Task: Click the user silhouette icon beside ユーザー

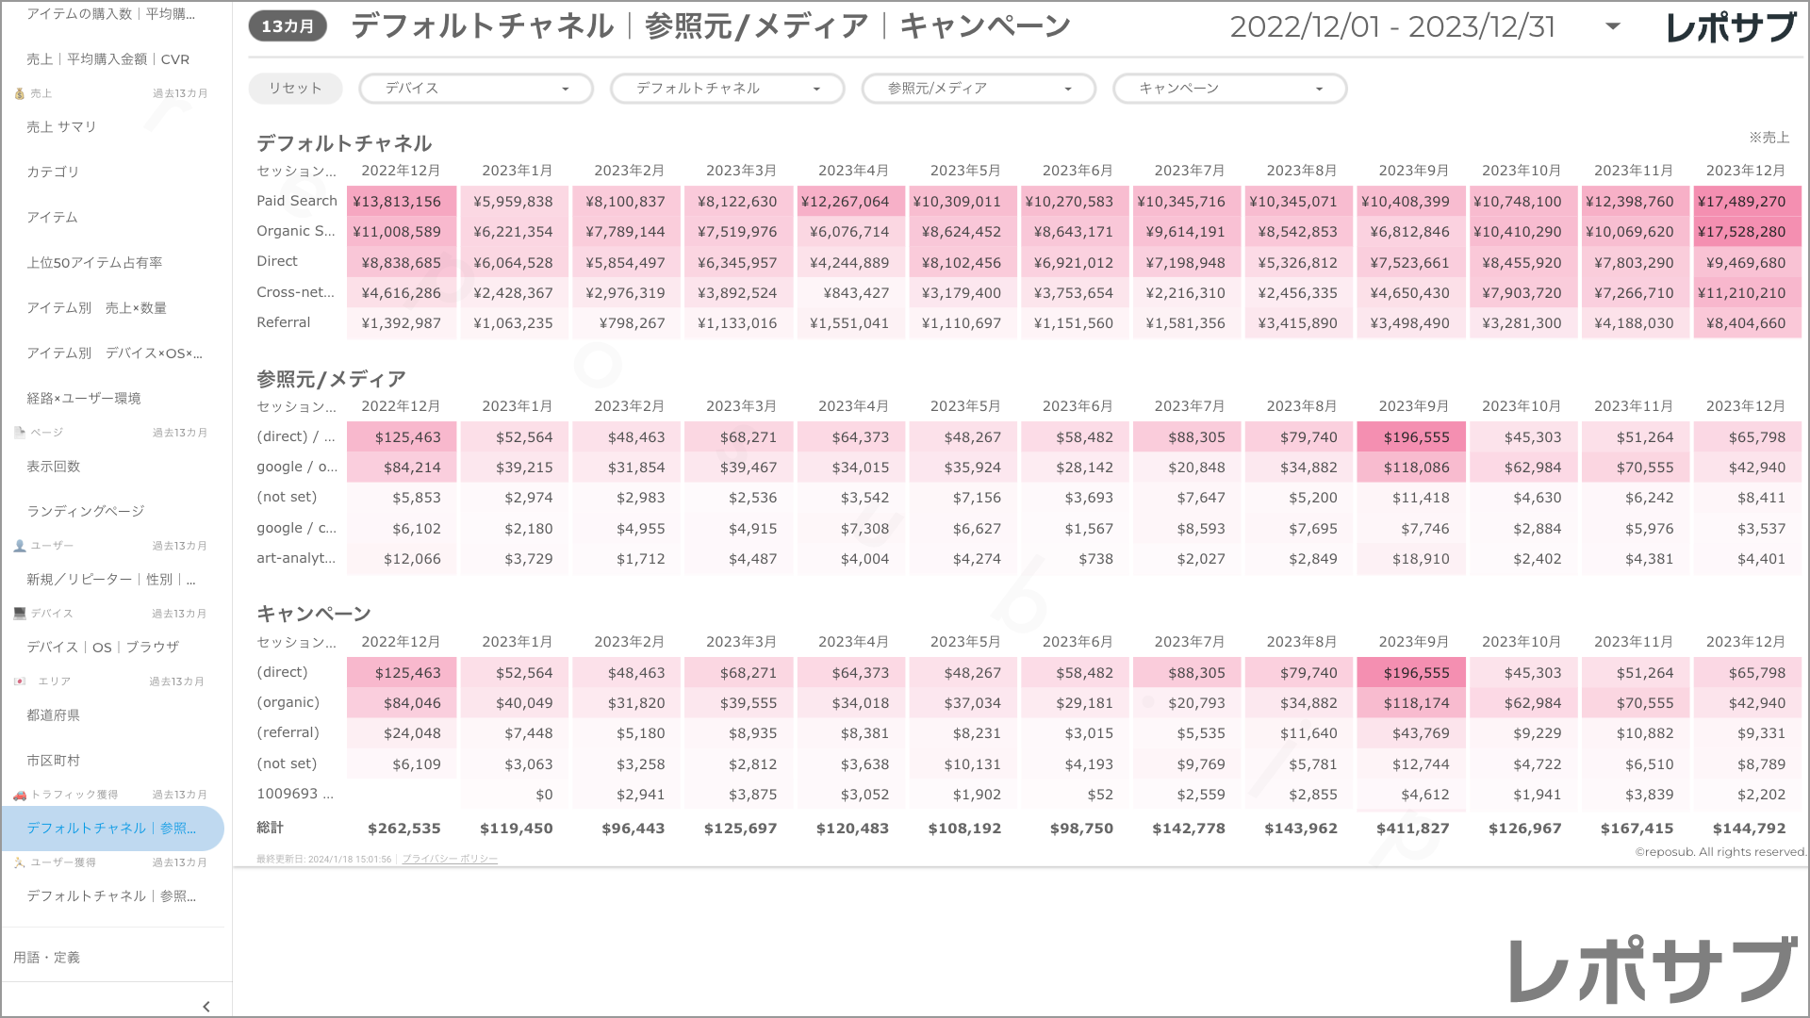Action: pyautogui.click(x=19, y=546)
